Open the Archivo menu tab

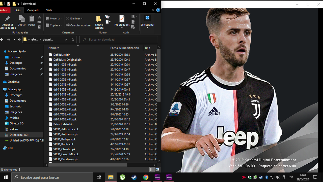4,10
